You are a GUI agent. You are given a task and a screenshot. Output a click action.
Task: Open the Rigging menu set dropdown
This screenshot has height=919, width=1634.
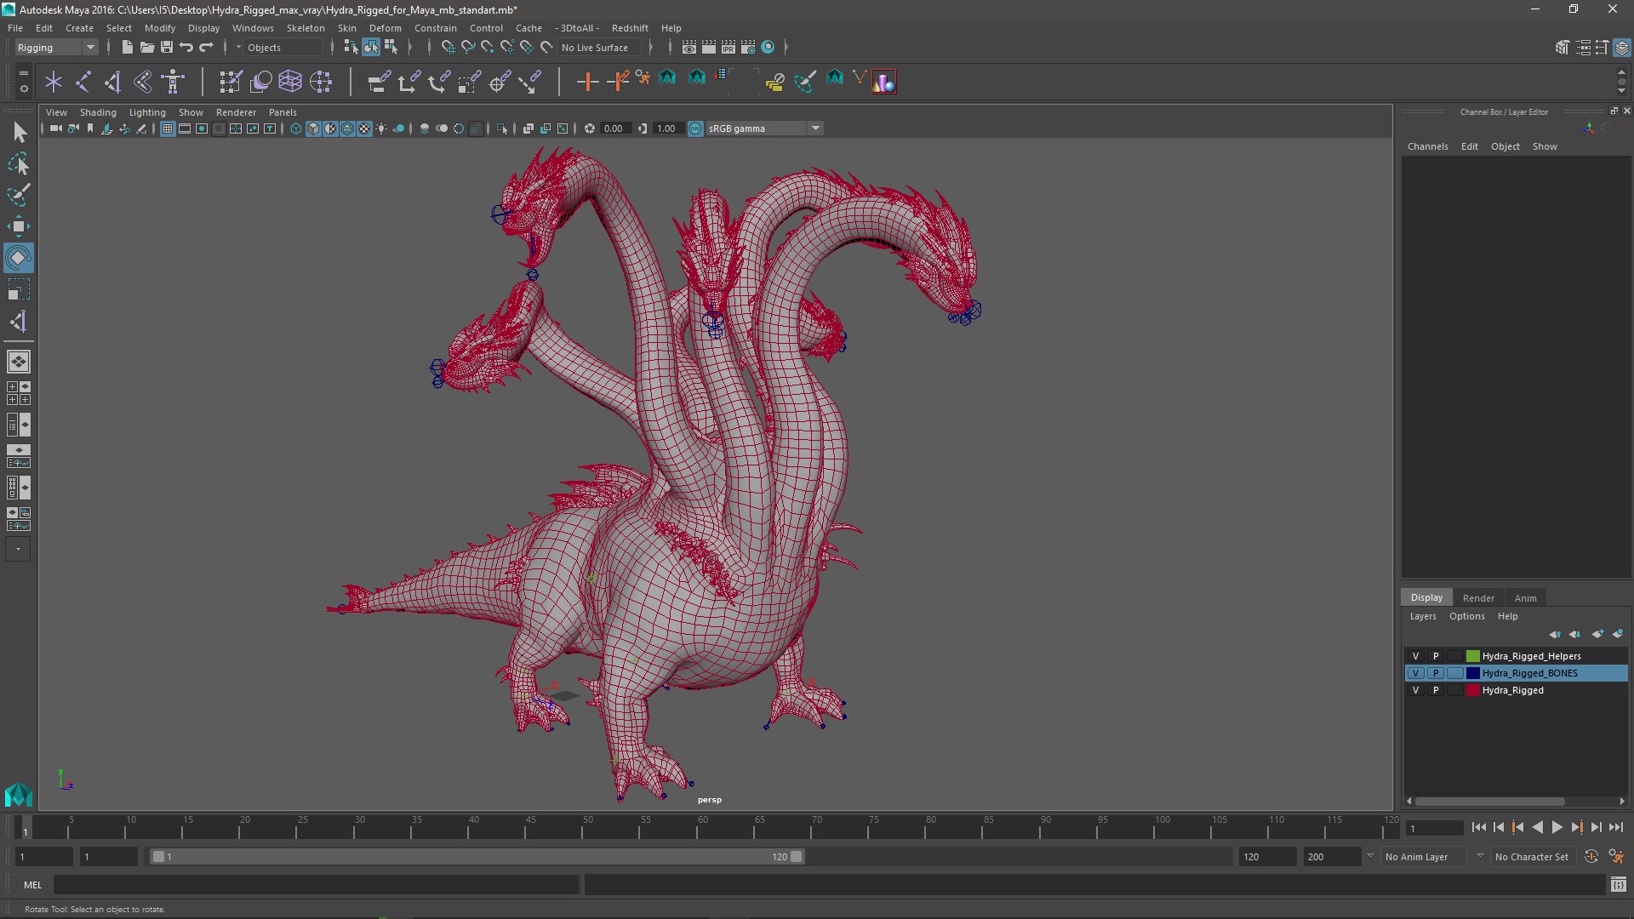(55, 48)
